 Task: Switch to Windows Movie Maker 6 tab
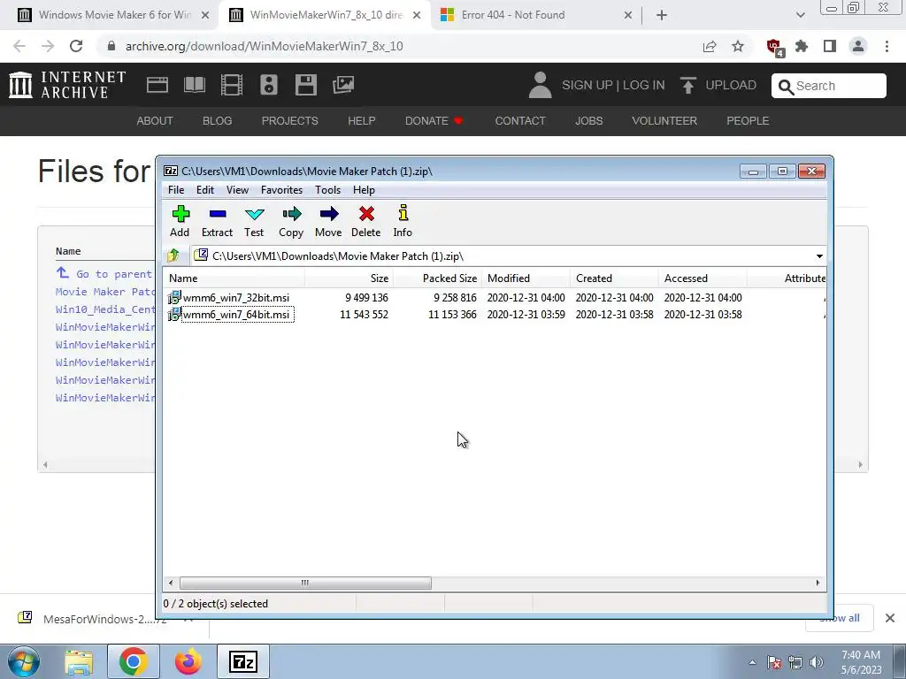[114, 15]
